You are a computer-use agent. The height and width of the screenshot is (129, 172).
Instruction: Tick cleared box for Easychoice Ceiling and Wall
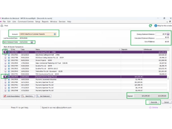[x=5, y=55]
